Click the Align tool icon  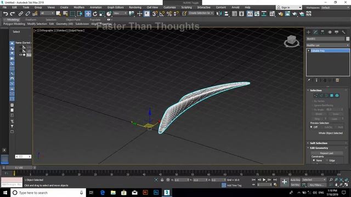click(x=227, y=14)
